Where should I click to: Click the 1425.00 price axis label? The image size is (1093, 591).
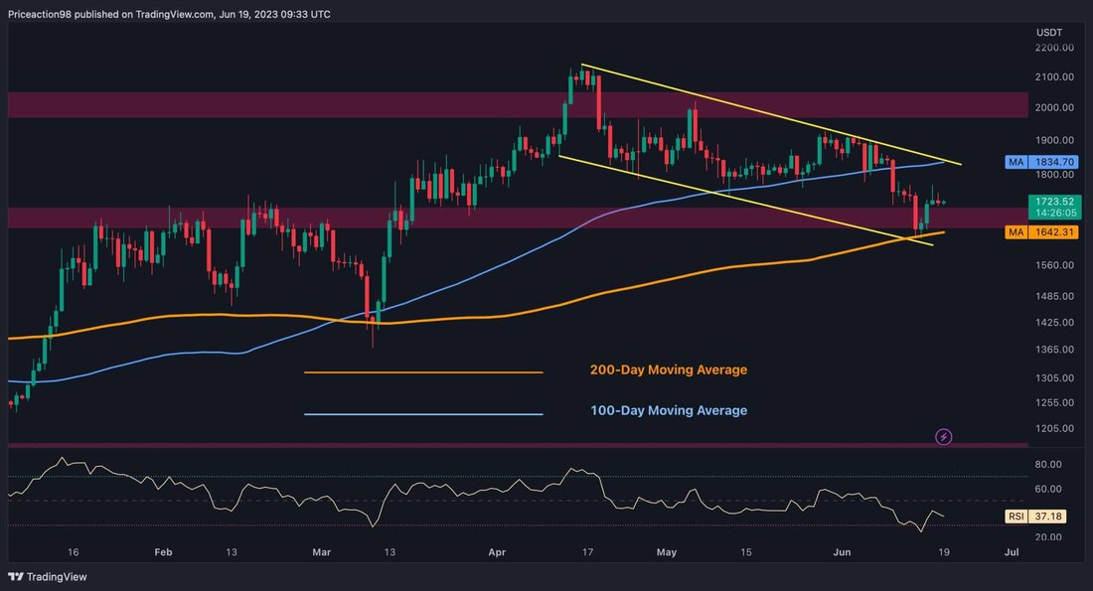point(1054,322)
